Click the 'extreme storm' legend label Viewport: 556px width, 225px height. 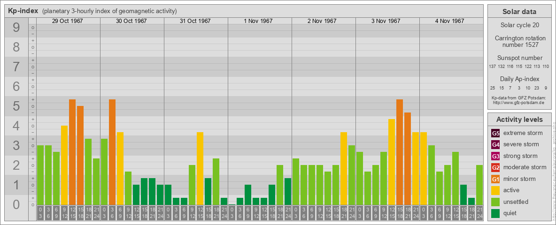523,133
